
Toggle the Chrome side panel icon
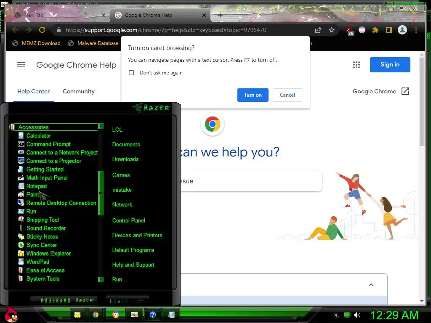click(x=388, y=30)
